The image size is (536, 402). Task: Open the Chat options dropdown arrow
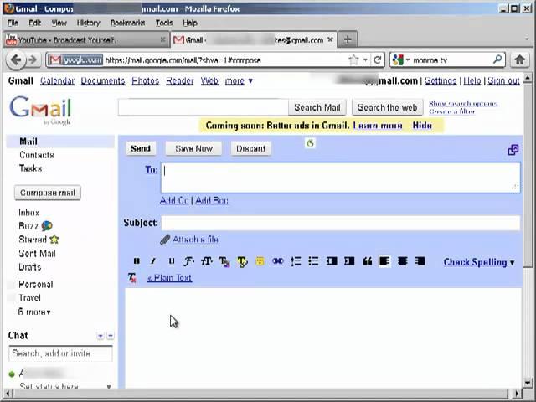click(x=100, y=336)
